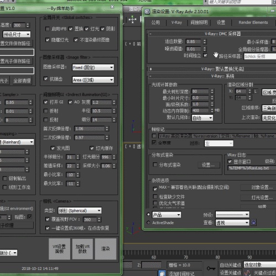Toggle the 置换 checkbox in Global switches
The width and height of the screenshot is (276, 276).
click(71, 29)
